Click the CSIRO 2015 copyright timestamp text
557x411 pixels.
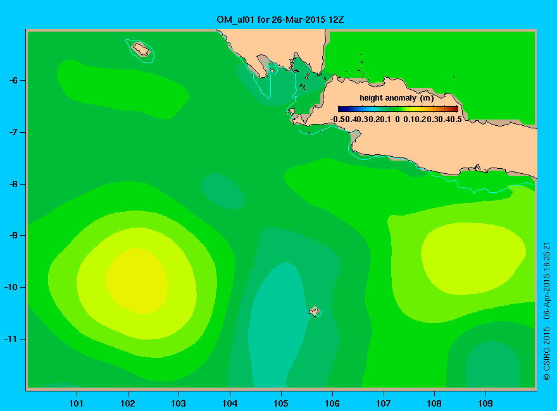[547, 311]
